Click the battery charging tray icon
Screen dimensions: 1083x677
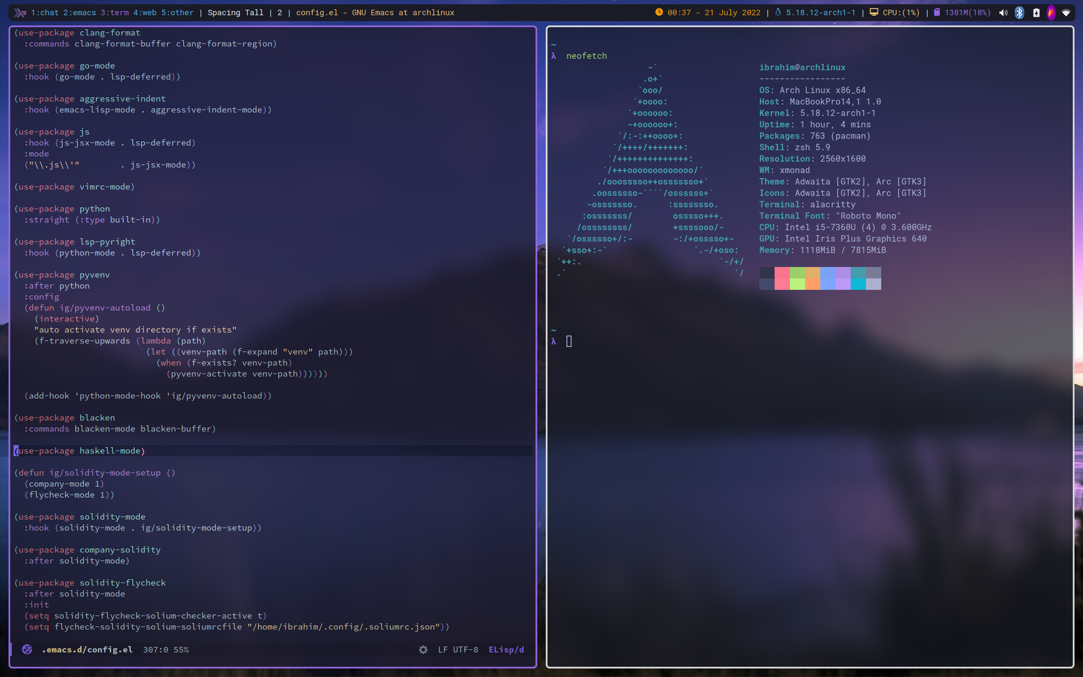1036,13
